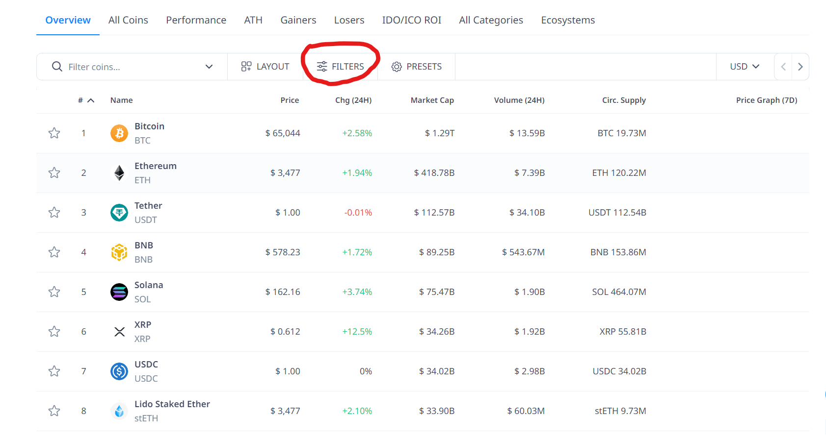
Task: Open the USD currency dropdown
Action: tap(744, 67)
